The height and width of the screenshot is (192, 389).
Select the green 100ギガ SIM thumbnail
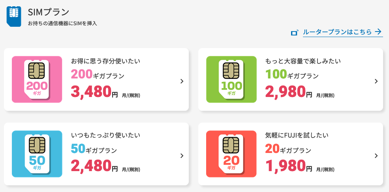coord(231,79)
